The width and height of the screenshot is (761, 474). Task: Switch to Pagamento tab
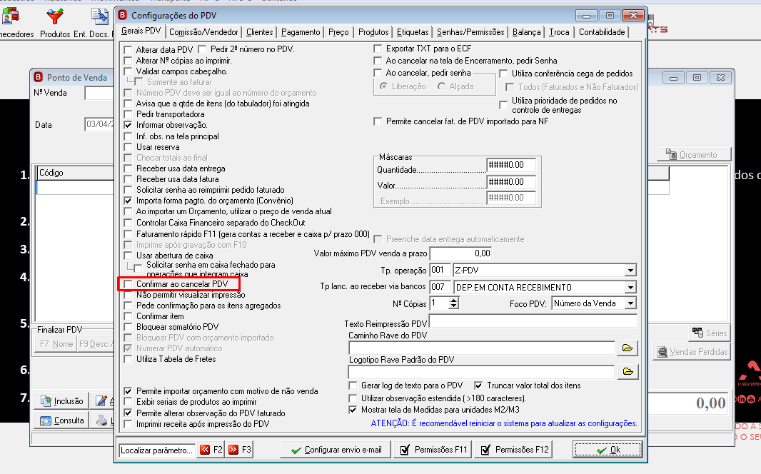click(301, 32)
